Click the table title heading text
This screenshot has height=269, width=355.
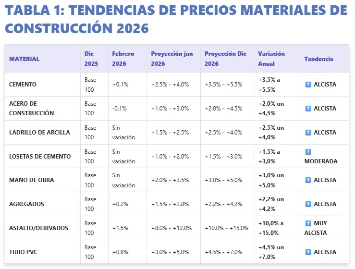point(176,19)
